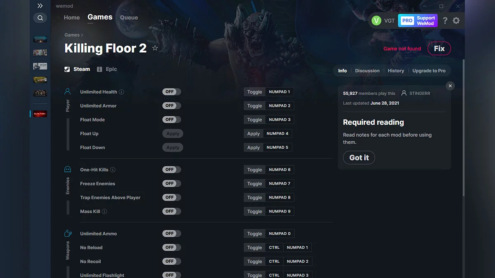This screenshot has height=278, width=495.
Task: Click info icon next to Mass Kill
Action: (x=104, y=211)
